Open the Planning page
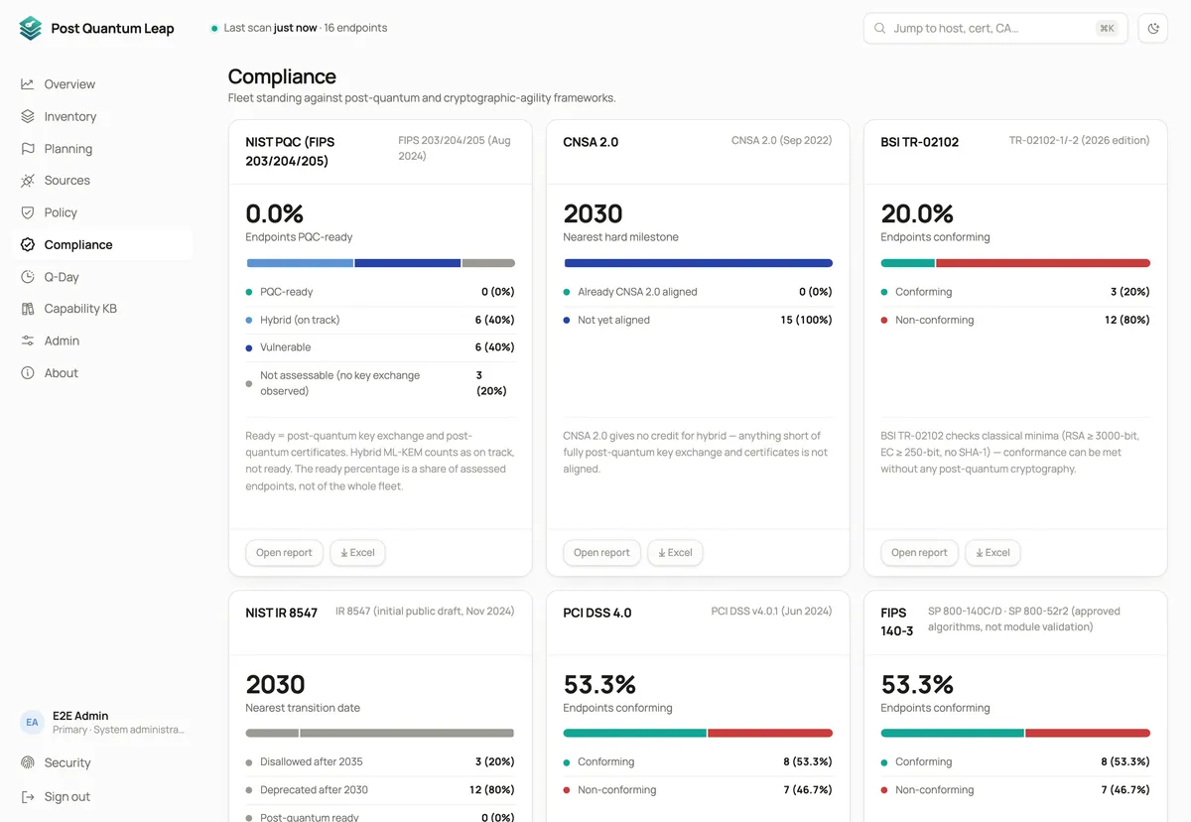 tap(102, 149)
